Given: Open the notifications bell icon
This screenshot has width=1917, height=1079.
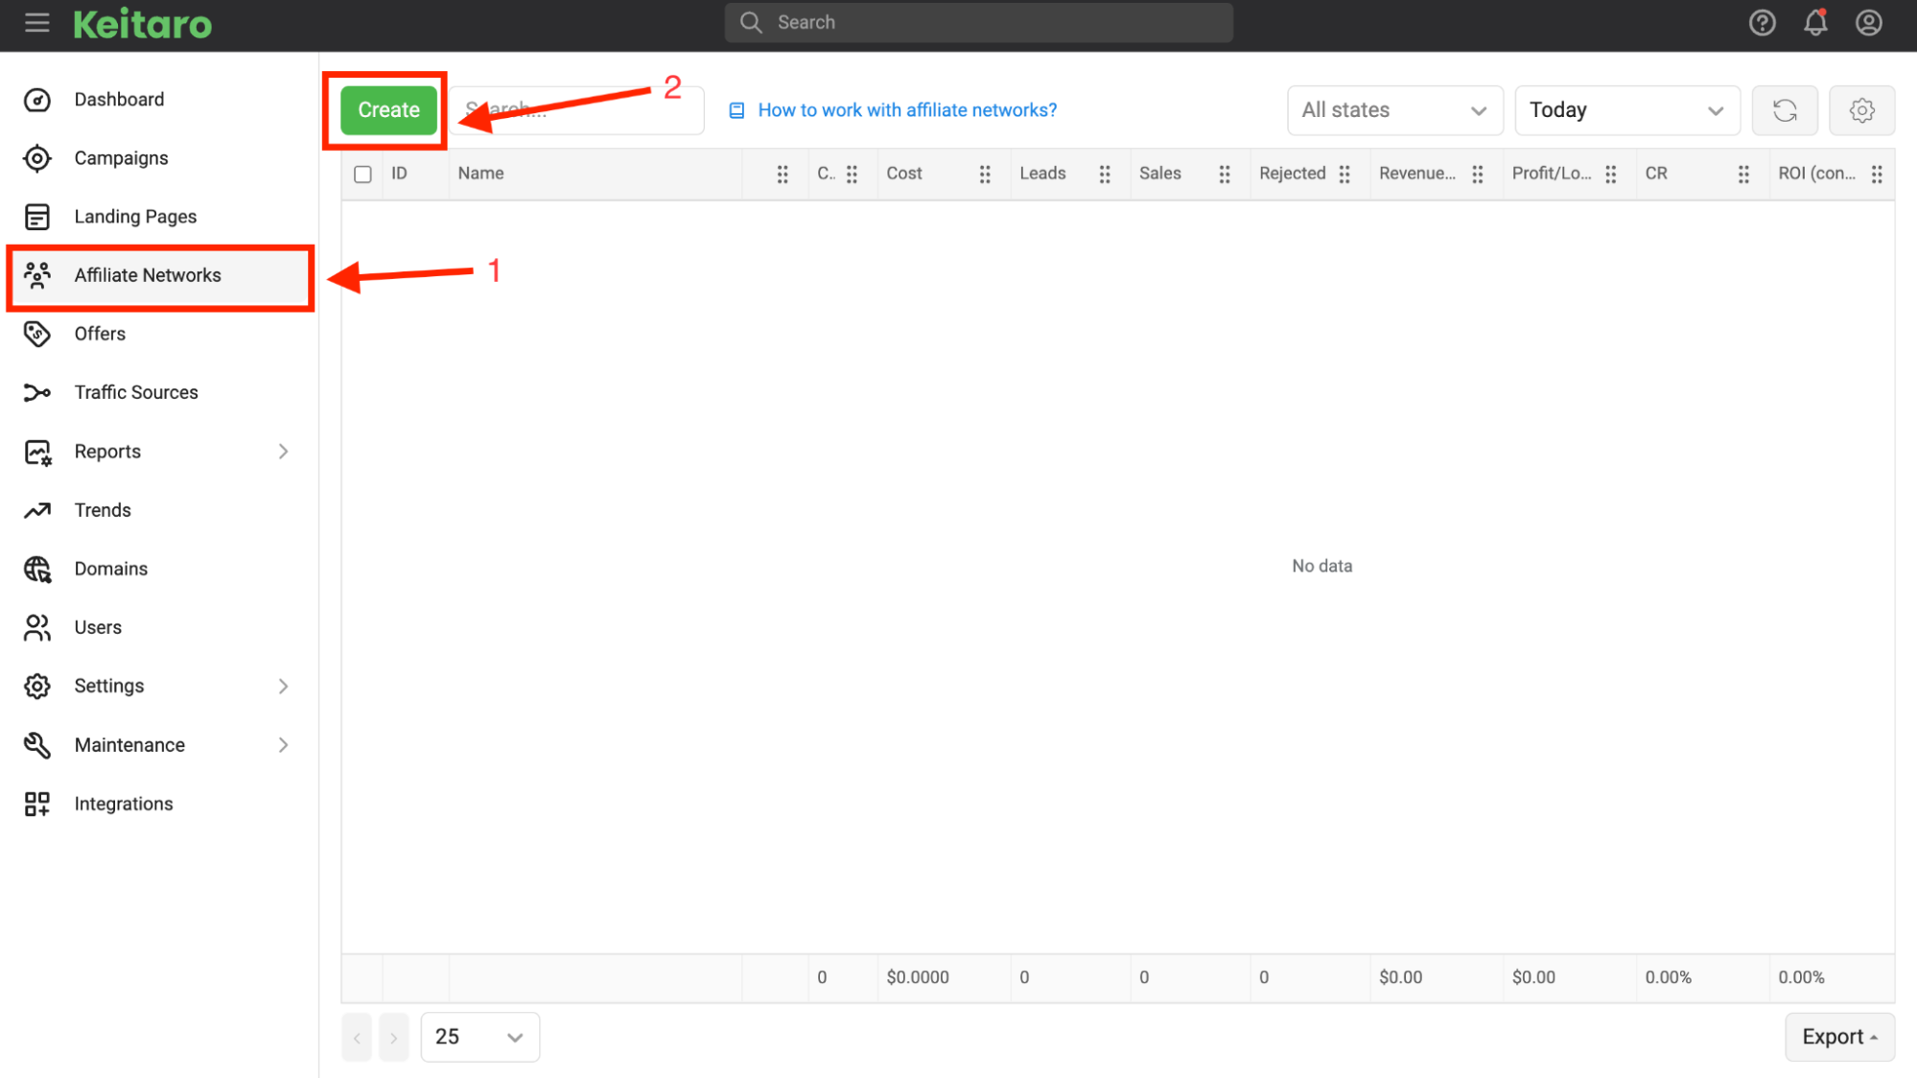Looking at the screenshot, I should [1815, 22].
